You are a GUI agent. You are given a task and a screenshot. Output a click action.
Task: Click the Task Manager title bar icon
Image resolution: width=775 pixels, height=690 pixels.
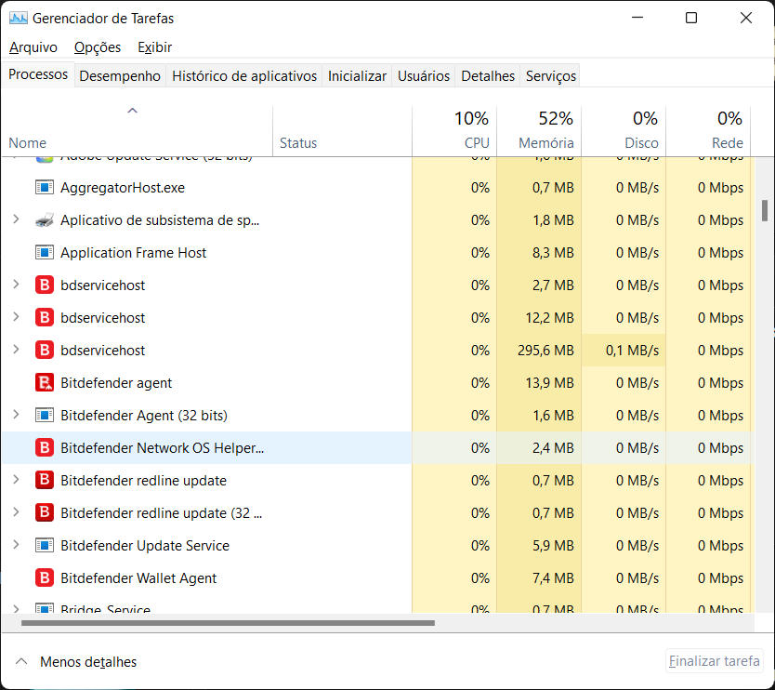click(19, 19)
